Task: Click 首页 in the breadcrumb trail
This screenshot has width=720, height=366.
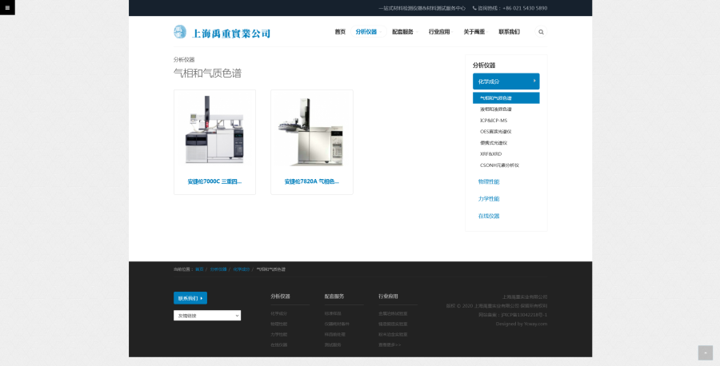Action: [x=199, y=269]
